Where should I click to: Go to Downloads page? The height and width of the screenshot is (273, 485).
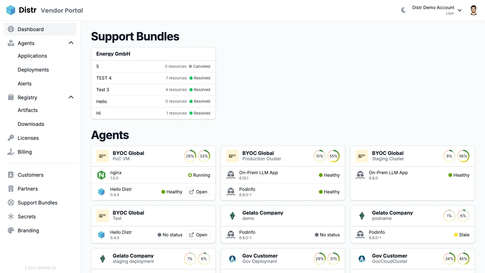pyautogui.click(x=31, y=124)
